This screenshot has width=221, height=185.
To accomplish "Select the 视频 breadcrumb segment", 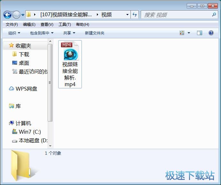I will click(107, 14).
